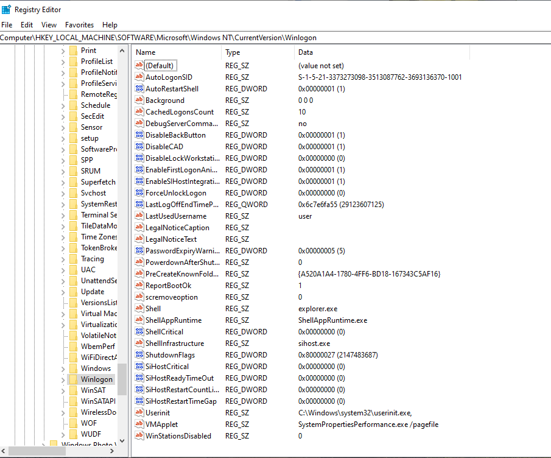The width and height of the screenshot is (551, 458).
Task: Click the ShellCritical DWORD icon
Action: click(x=139, y=331)
